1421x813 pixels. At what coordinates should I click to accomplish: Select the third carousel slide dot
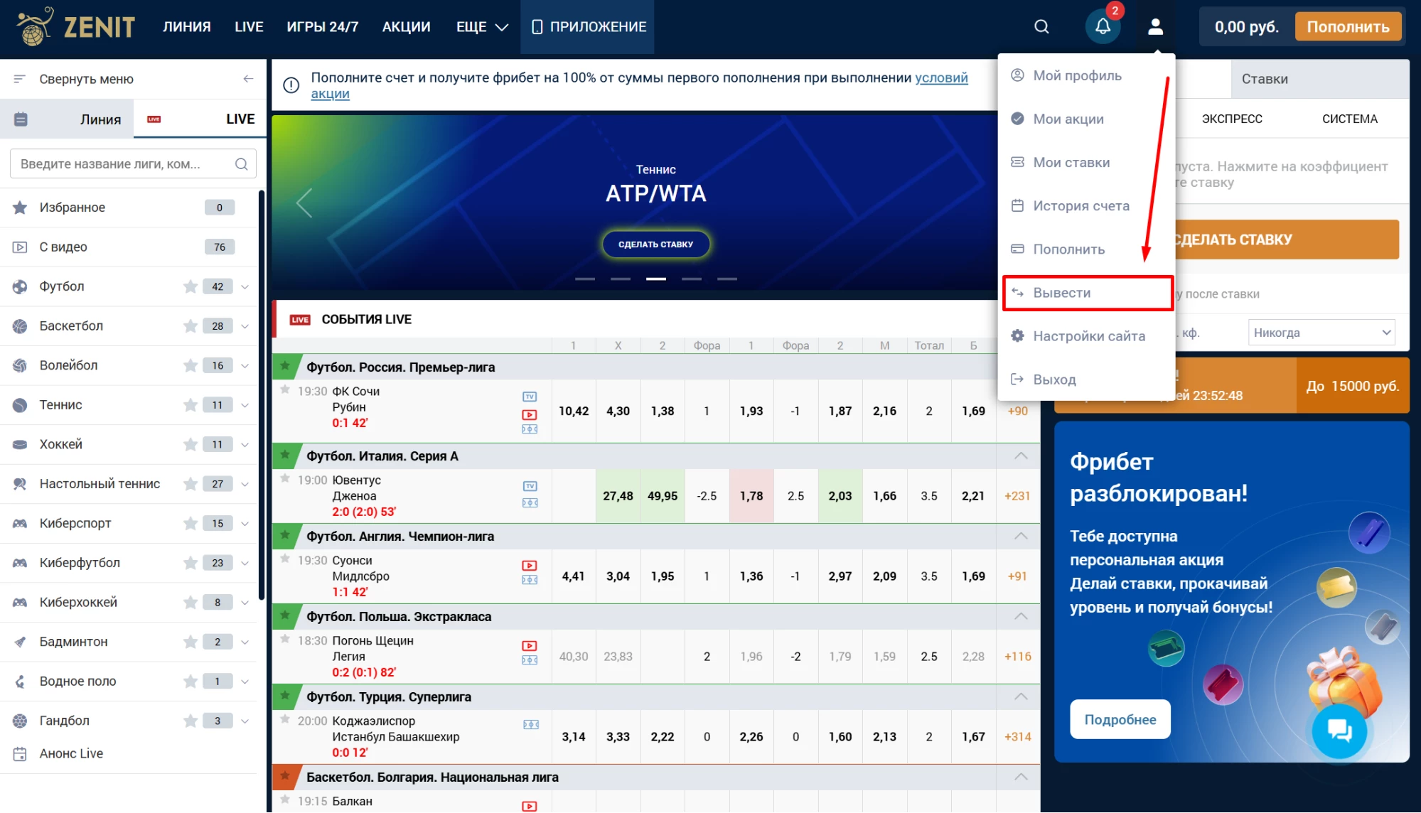[x=656, y=279]
